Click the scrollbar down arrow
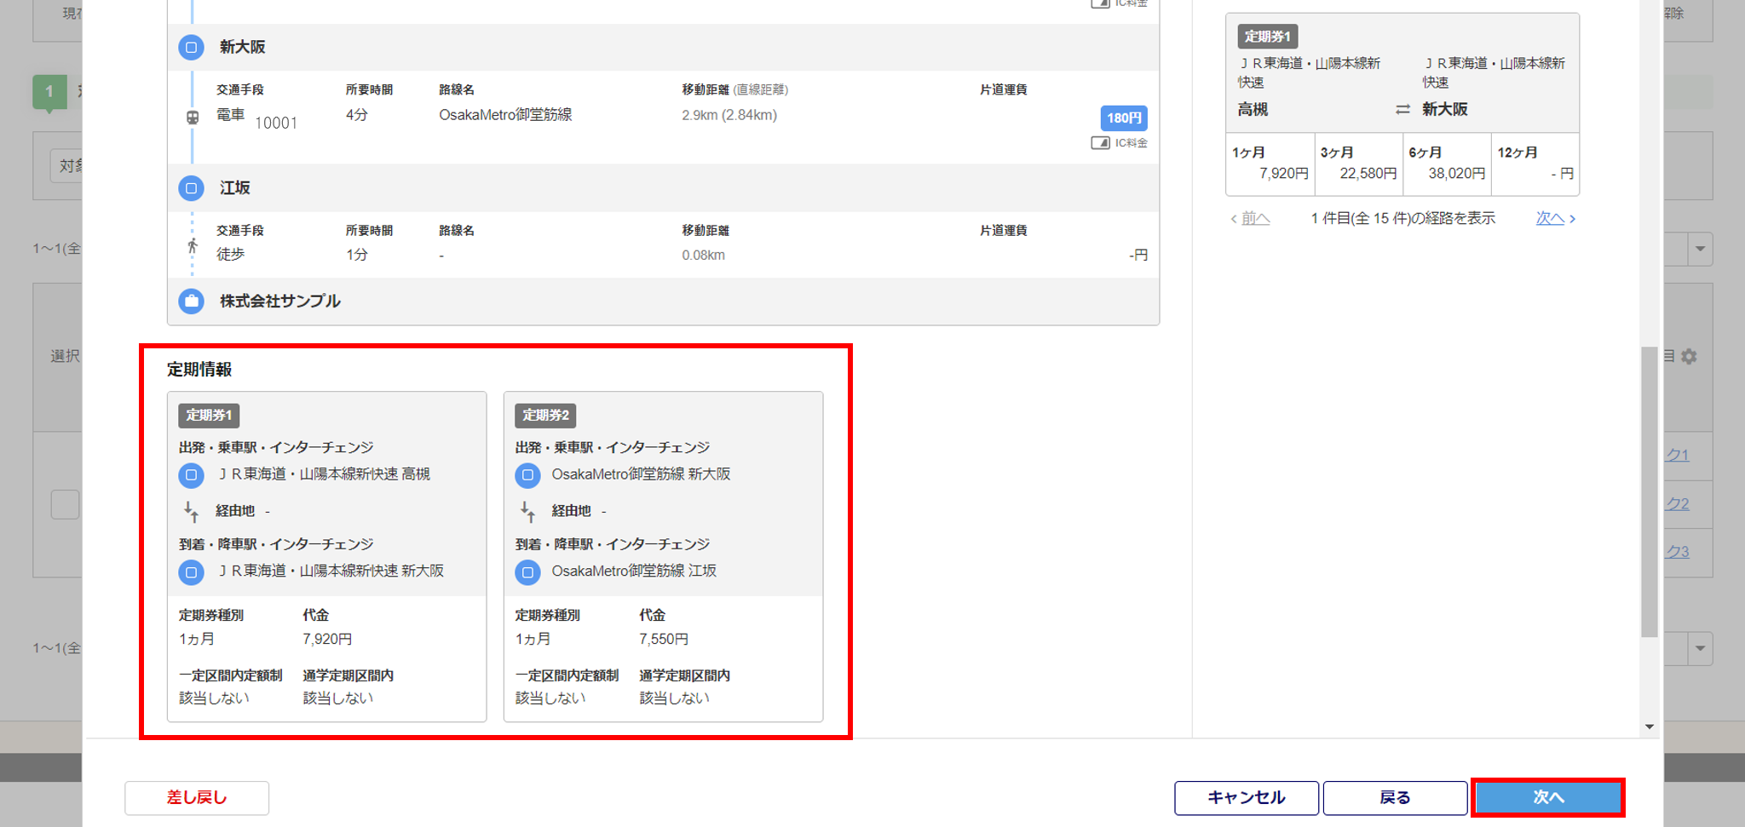Viewport: 1745px width, 827px height. [x=1650, y=726]
